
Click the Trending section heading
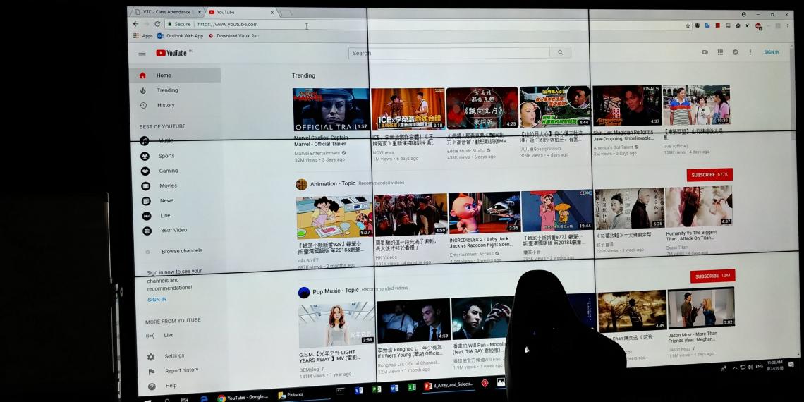[x=303, y=75]
